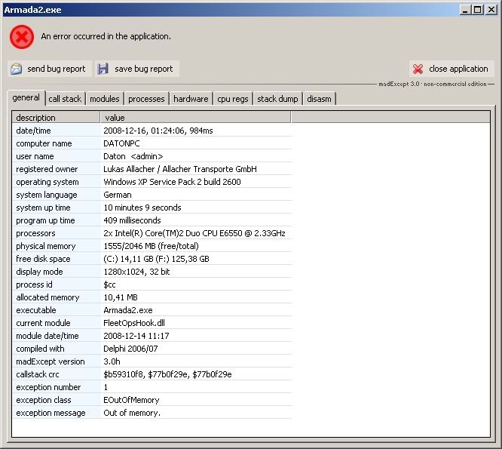Close the Armada2.exe window via title bar

click(x=491, y=10)
